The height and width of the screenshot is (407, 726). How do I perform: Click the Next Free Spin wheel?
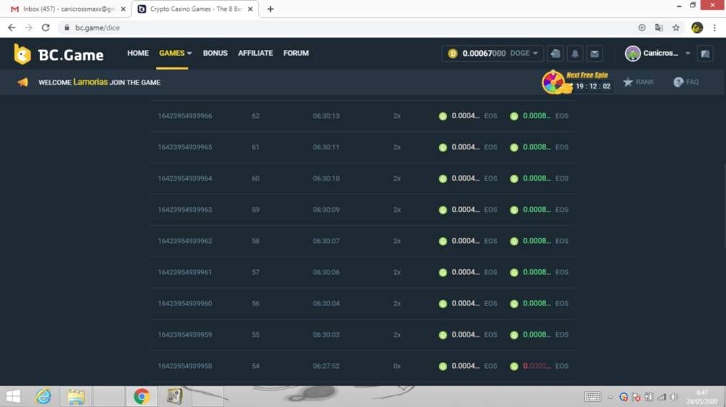(553, 83)
